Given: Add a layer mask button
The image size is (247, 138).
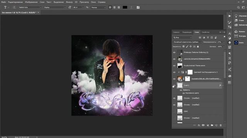Looking at the screenshot, I should (x=203, y=125).
